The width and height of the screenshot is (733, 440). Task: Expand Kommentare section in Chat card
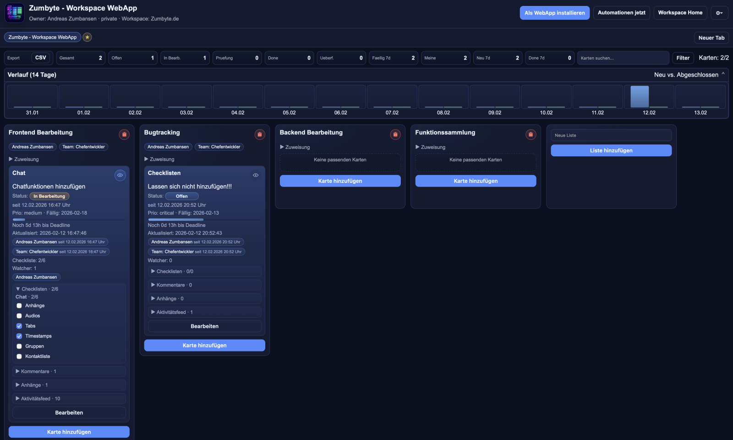pyautogui.click(x=36, y=371)
